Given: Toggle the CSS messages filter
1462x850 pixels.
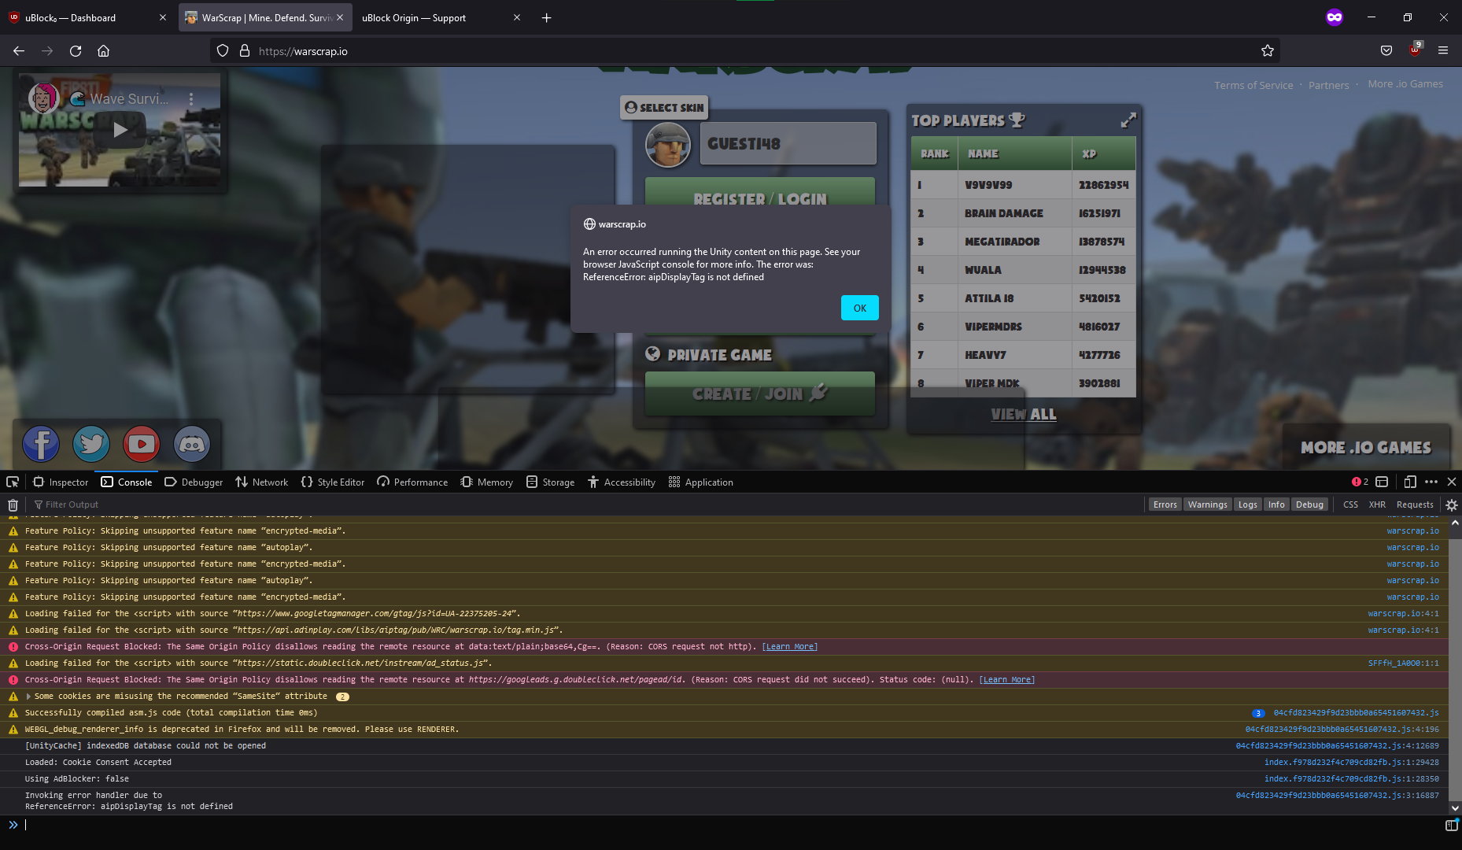Looking at the screenshot, I should [1350, 504].
